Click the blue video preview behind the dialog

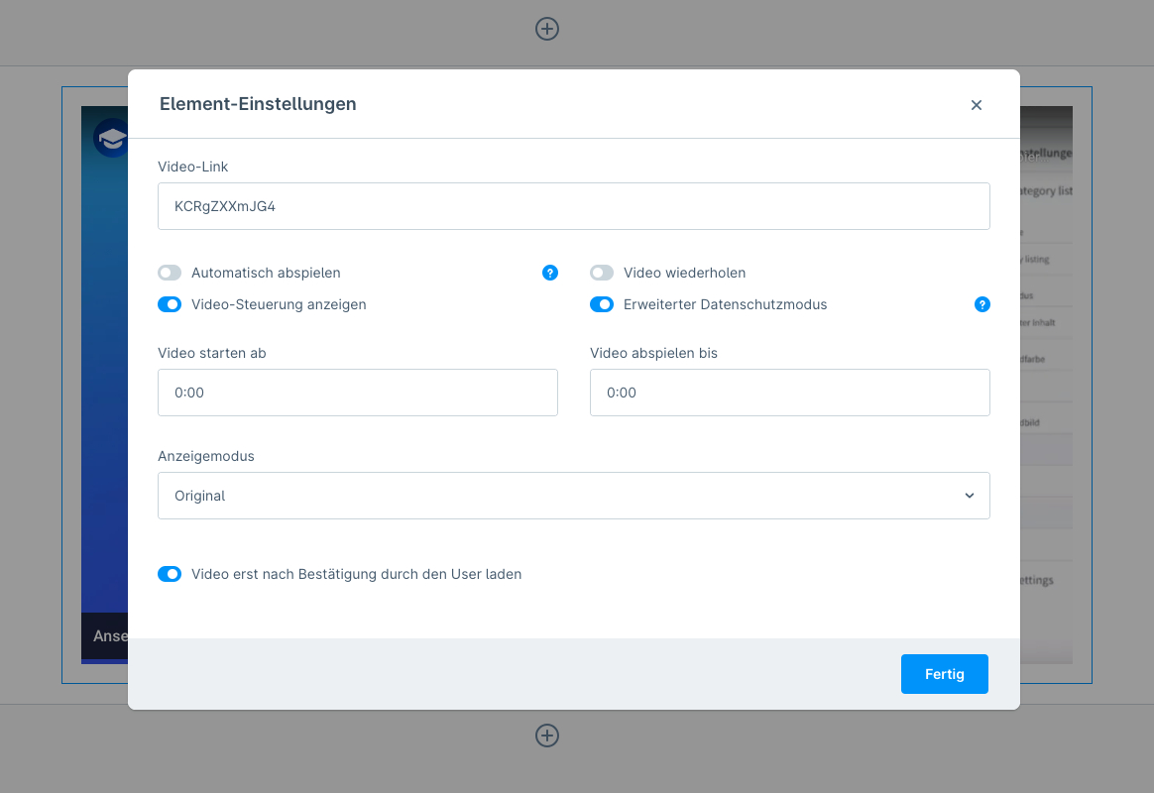[x=104, y=396]
